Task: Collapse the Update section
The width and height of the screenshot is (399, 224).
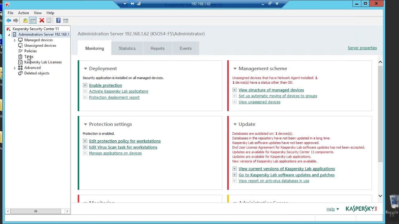Action: pos(235,124)
